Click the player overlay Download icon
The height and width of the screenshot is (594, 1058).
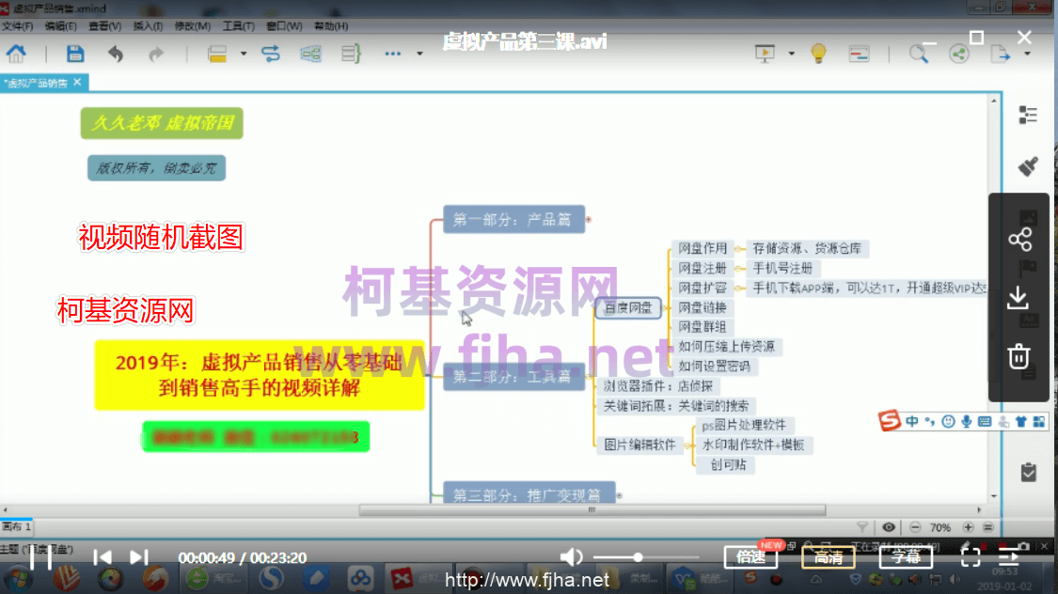click(1019, 297)
